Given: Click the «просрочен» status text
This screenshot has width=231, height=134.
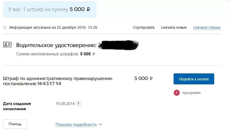Looking at the screenshot, I should [x=191, y=93].
